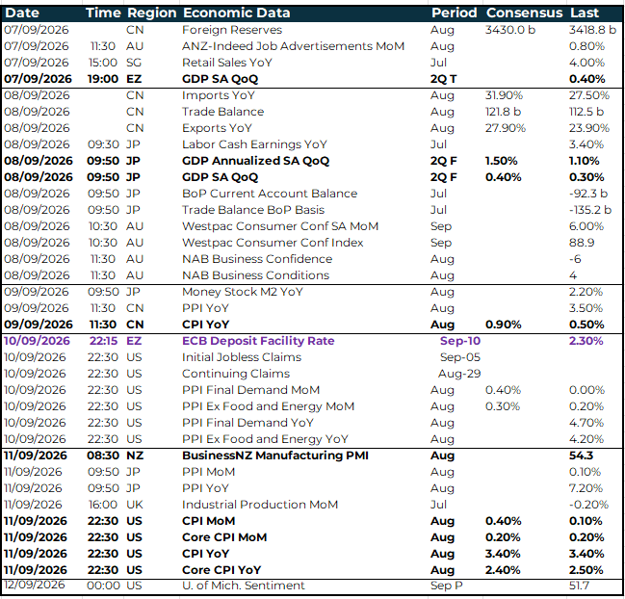Select 'PPI Final Demand MoM' cell
Viewport: 625px width, 599px height.
pyautogui.click(x=250, y=390)
